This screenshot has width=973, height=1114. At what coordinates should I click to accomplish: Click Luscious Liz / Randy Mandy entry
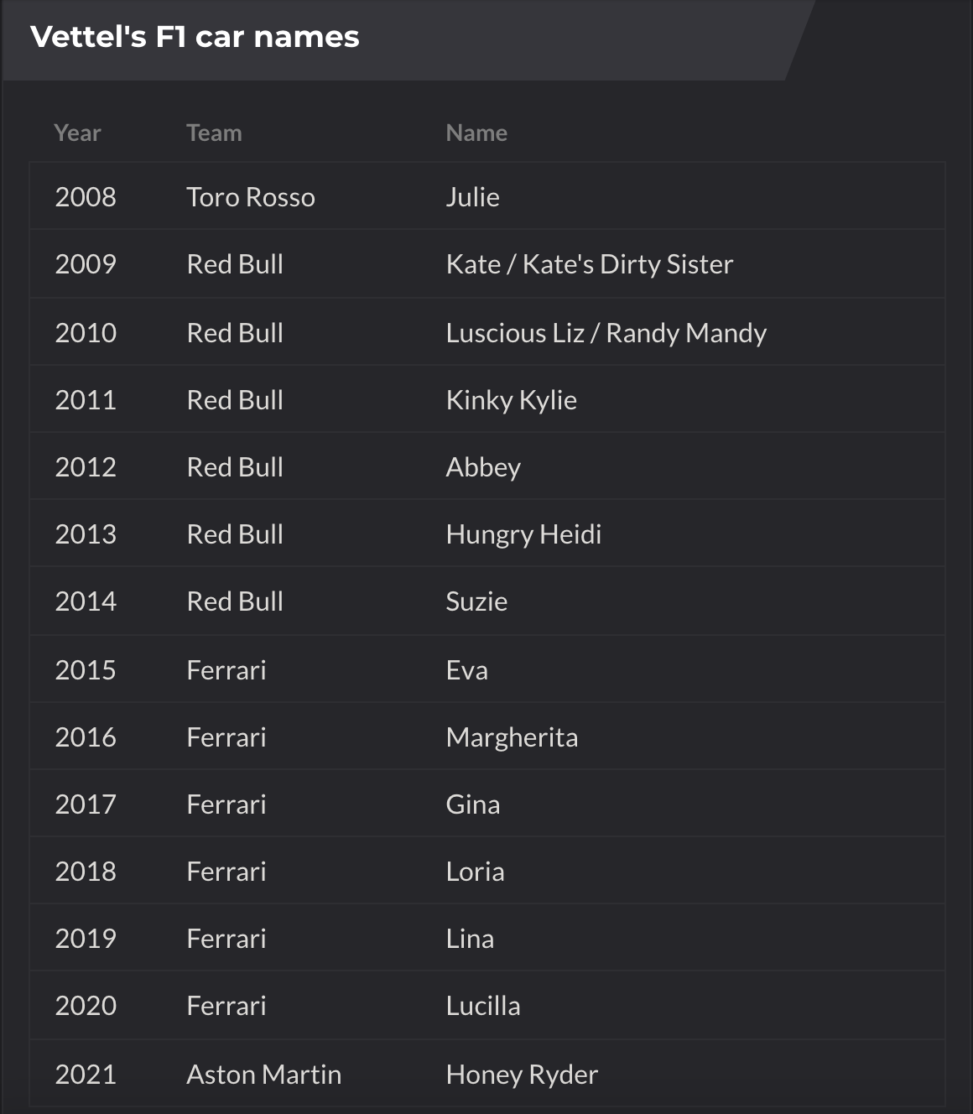point(606,333)
